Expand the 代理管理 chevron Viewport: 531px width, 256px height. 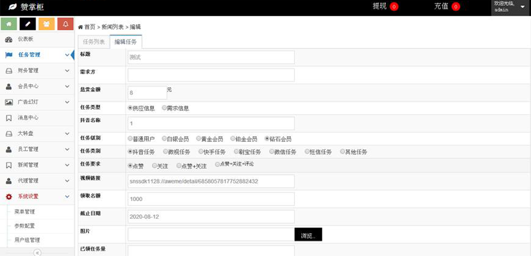(67, 181)
